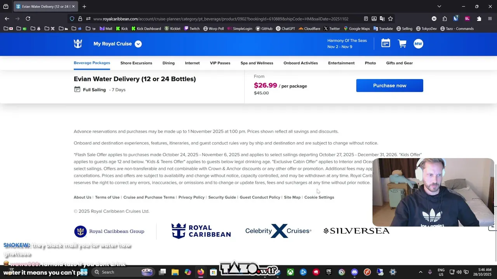Screen dimensions: 497x279
Task: Show hidden system tray icons chevron
Action: 421,272
